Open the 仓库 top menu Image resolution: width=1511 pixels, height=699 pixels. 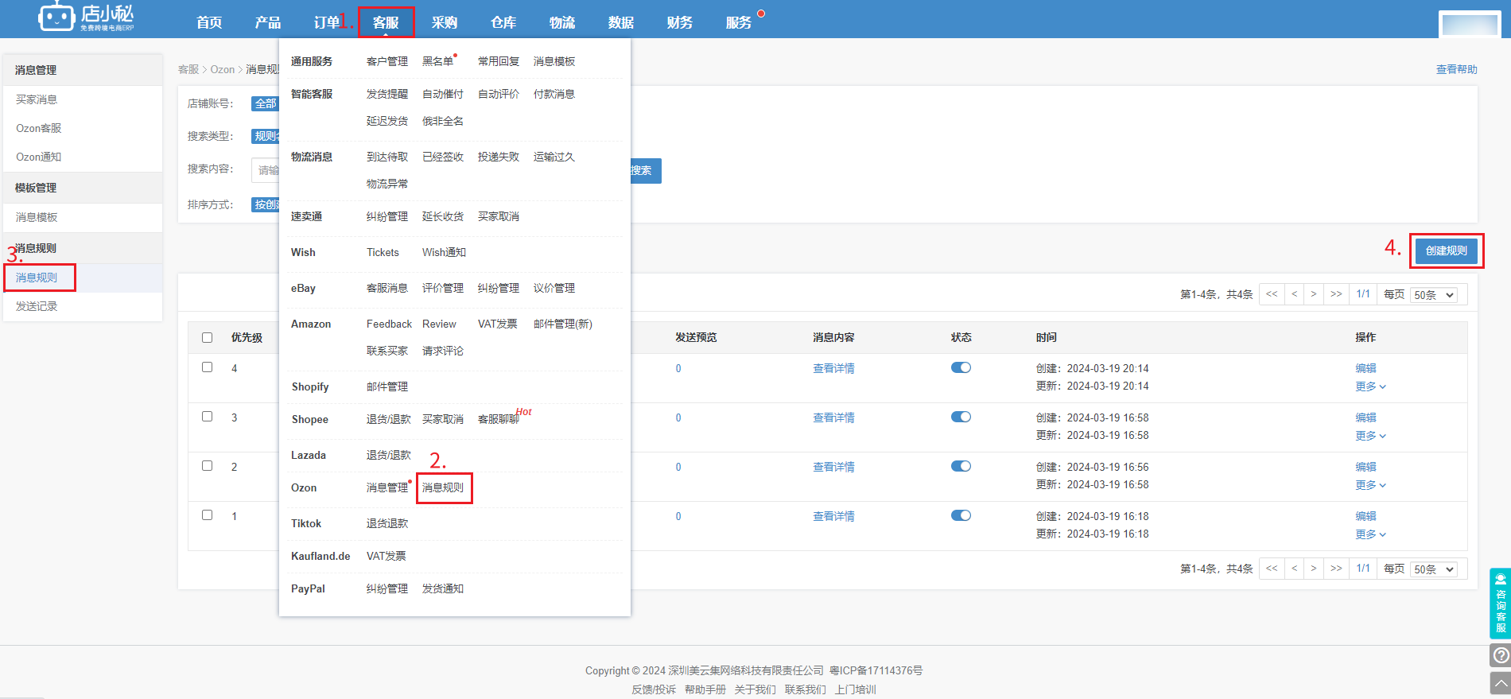(x=503, y=22)
